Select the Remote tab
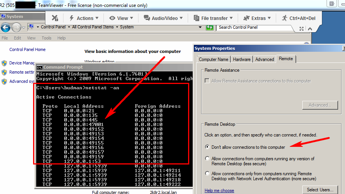 pyautogui.click(x=286, y=59)
